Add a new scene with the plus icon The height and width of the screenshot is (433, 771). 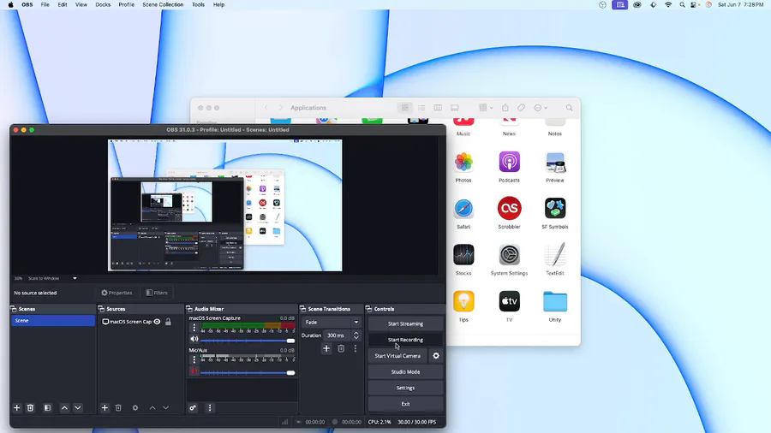tap(17, 408)
